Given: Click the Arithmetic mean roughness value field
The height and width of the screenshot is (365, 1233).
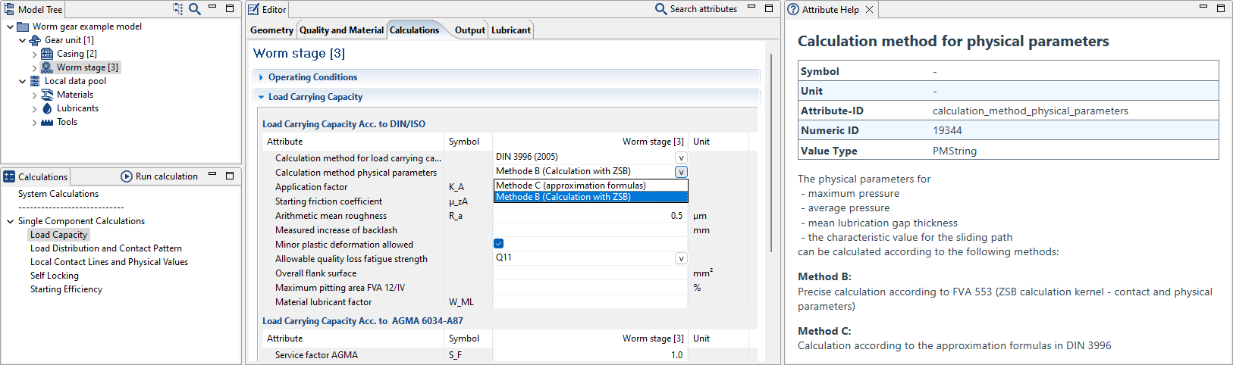Looking at the screenshot, I should coord(590,216).
